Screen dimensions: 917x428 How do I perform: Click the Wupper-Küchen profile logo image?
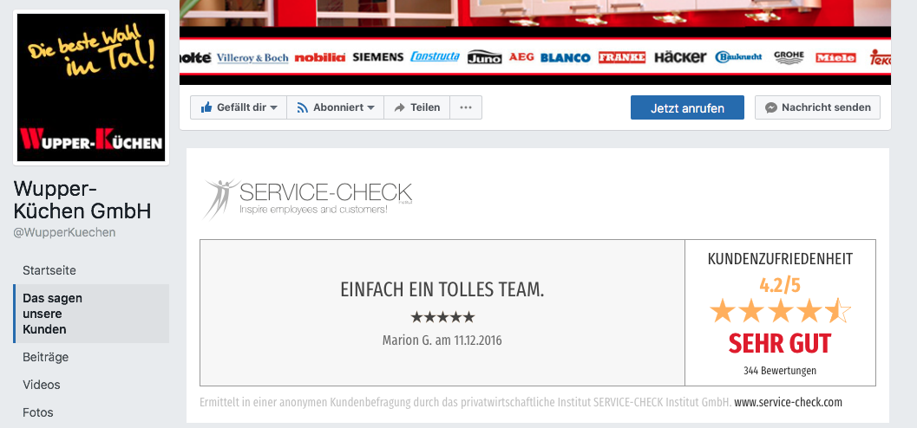(x=90, y=88)
